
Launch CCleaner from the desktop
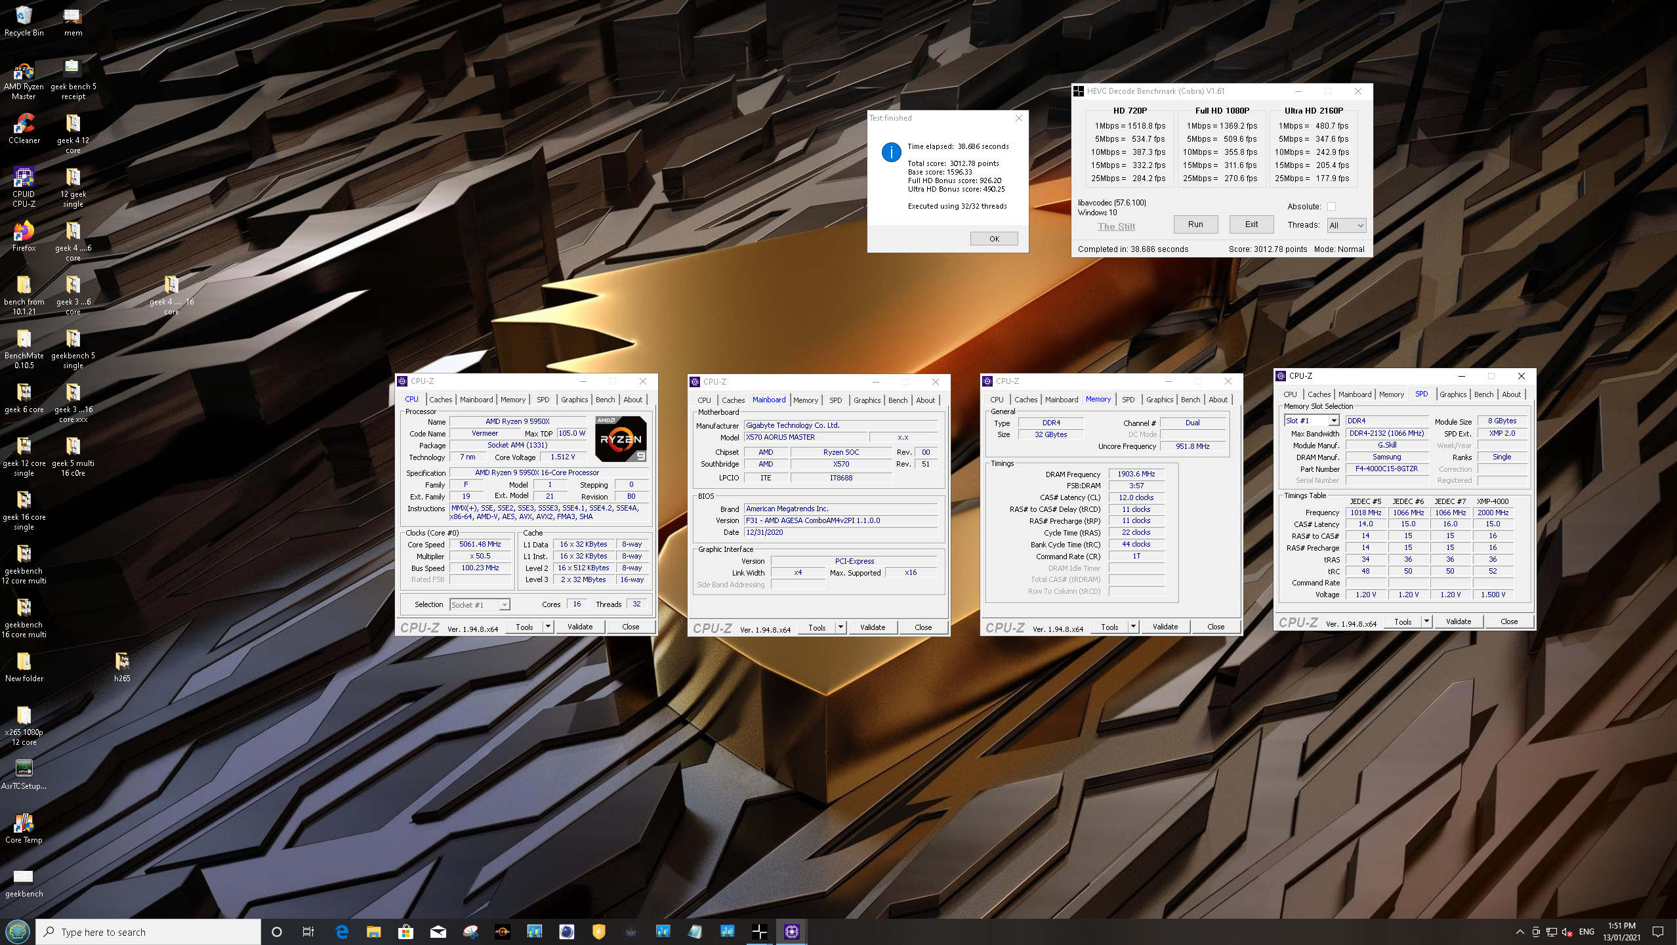tap(24, 128)
